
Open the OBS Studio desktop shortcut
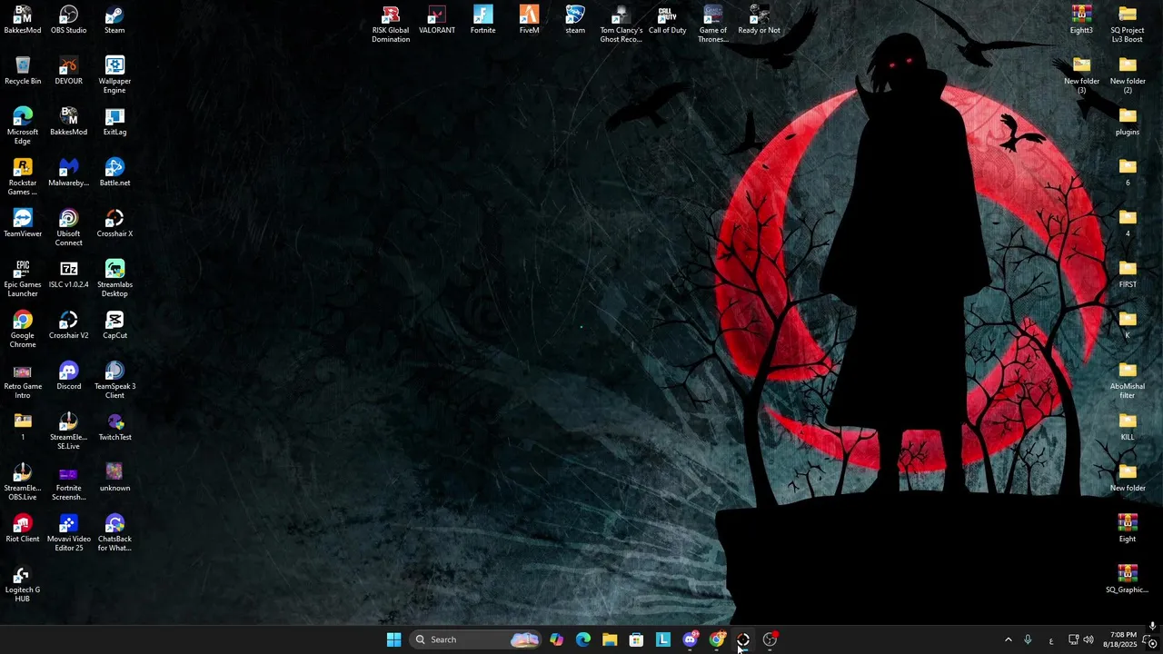pyautogui.click(x=68, y=20)
